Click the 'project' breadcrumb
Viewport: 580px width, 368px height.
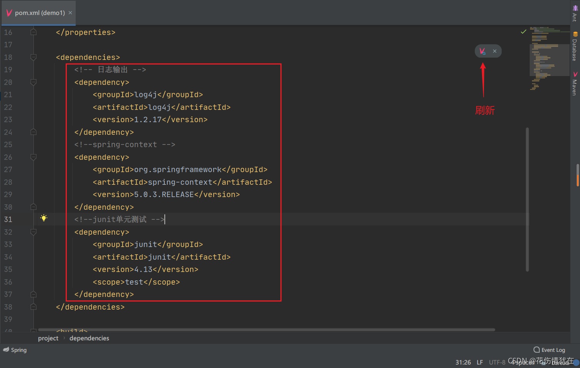48,338
